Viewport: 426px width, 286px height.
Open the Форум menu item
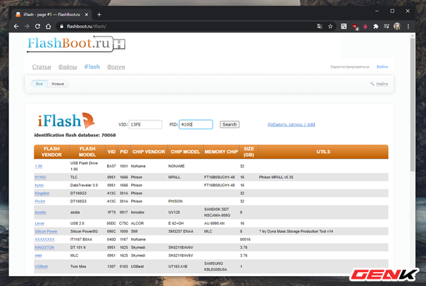(116, 67)
